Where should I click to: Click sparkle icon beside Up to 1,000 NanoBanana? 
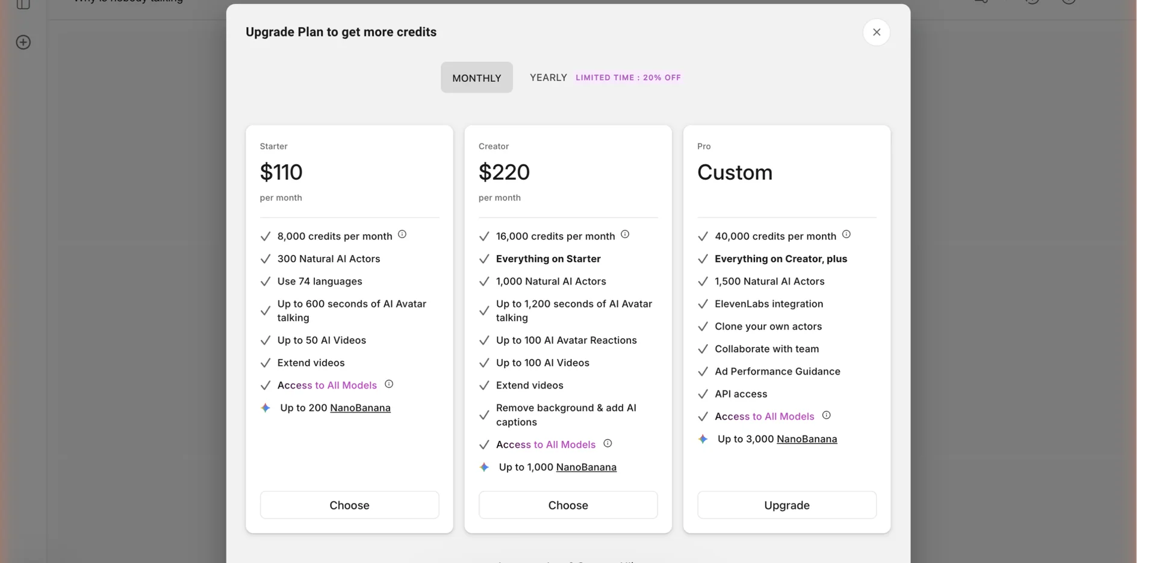484,467
